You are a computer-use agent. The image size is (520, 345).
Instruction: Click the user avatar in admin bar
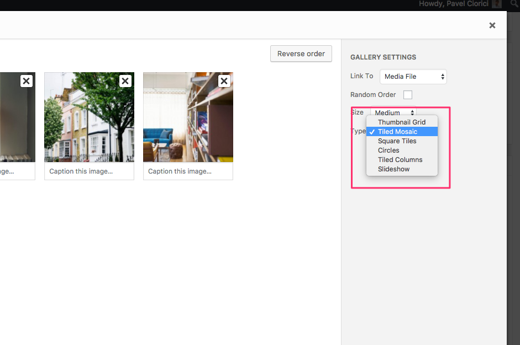click(x=497, y=4)
